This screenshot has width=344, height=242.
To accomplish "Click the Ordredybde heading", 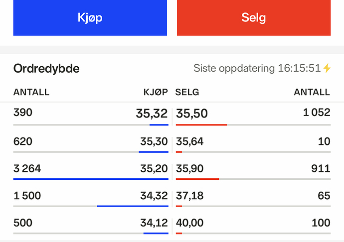I will (46, 69).
